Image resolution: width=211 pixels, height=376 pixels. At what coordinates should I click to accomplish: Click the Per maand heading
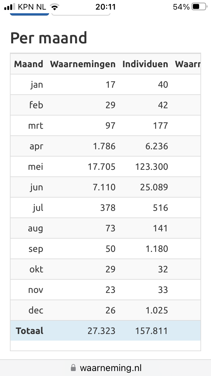[x=48, y=38]
